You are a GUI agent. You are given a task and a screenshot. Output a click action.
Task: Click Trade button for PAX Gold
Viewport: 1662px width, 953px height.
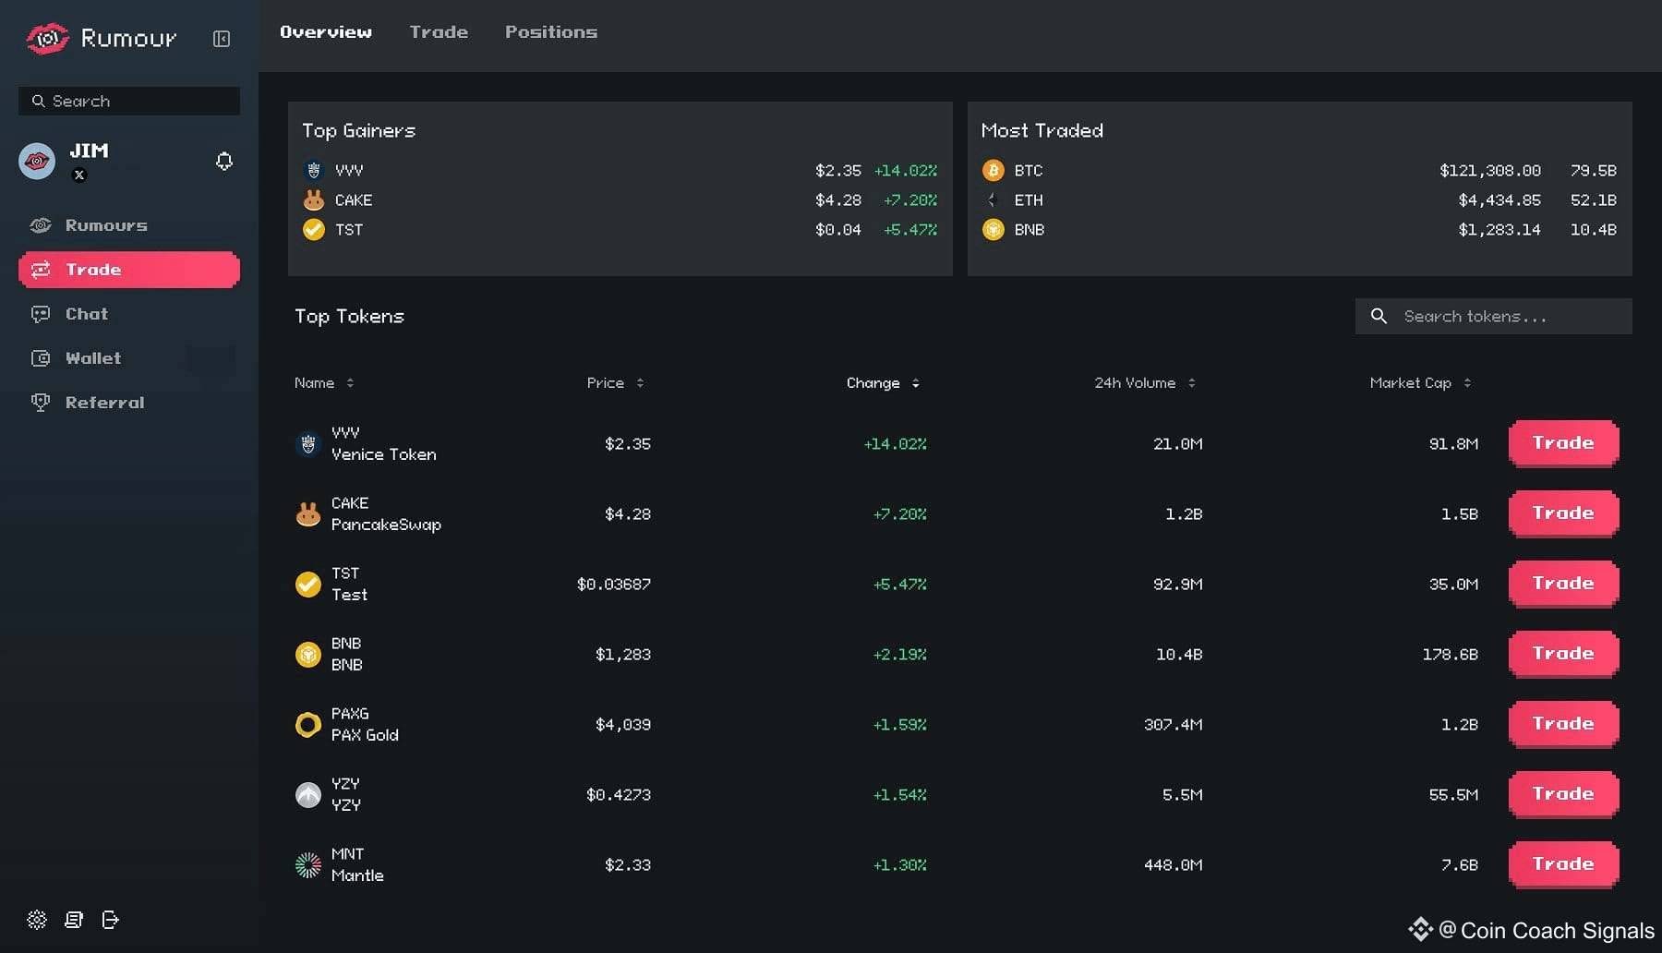1564,725
